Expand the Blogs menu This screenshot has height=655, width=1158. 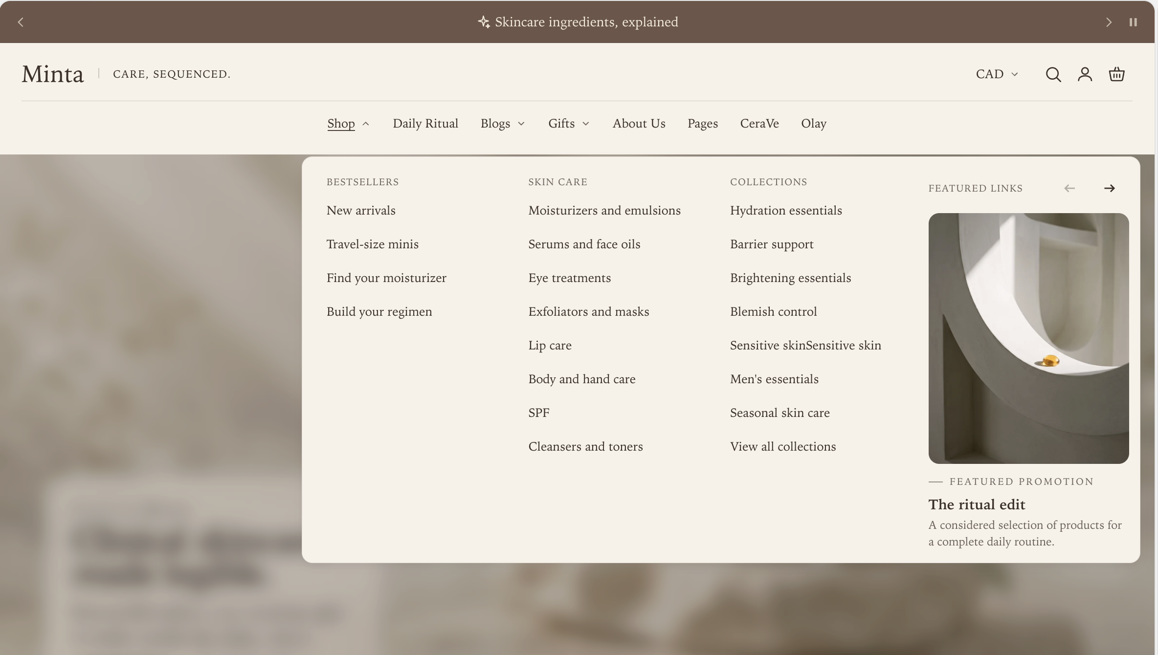[x=503, y=124]
